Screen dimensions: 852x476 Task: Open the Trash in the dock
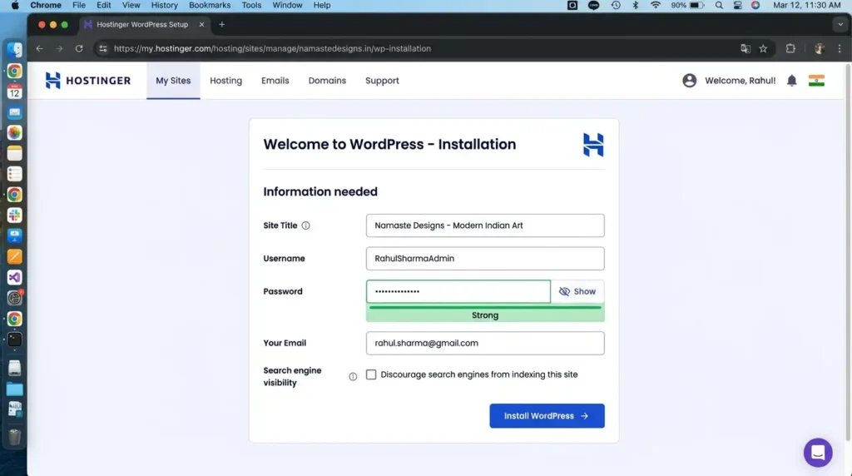pyautogui.click(x=15, y=436)
